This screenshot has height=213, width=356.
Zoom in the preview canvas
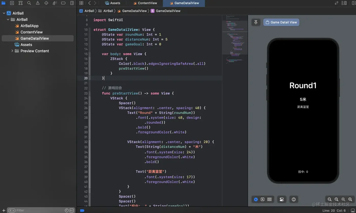[350, 200]
